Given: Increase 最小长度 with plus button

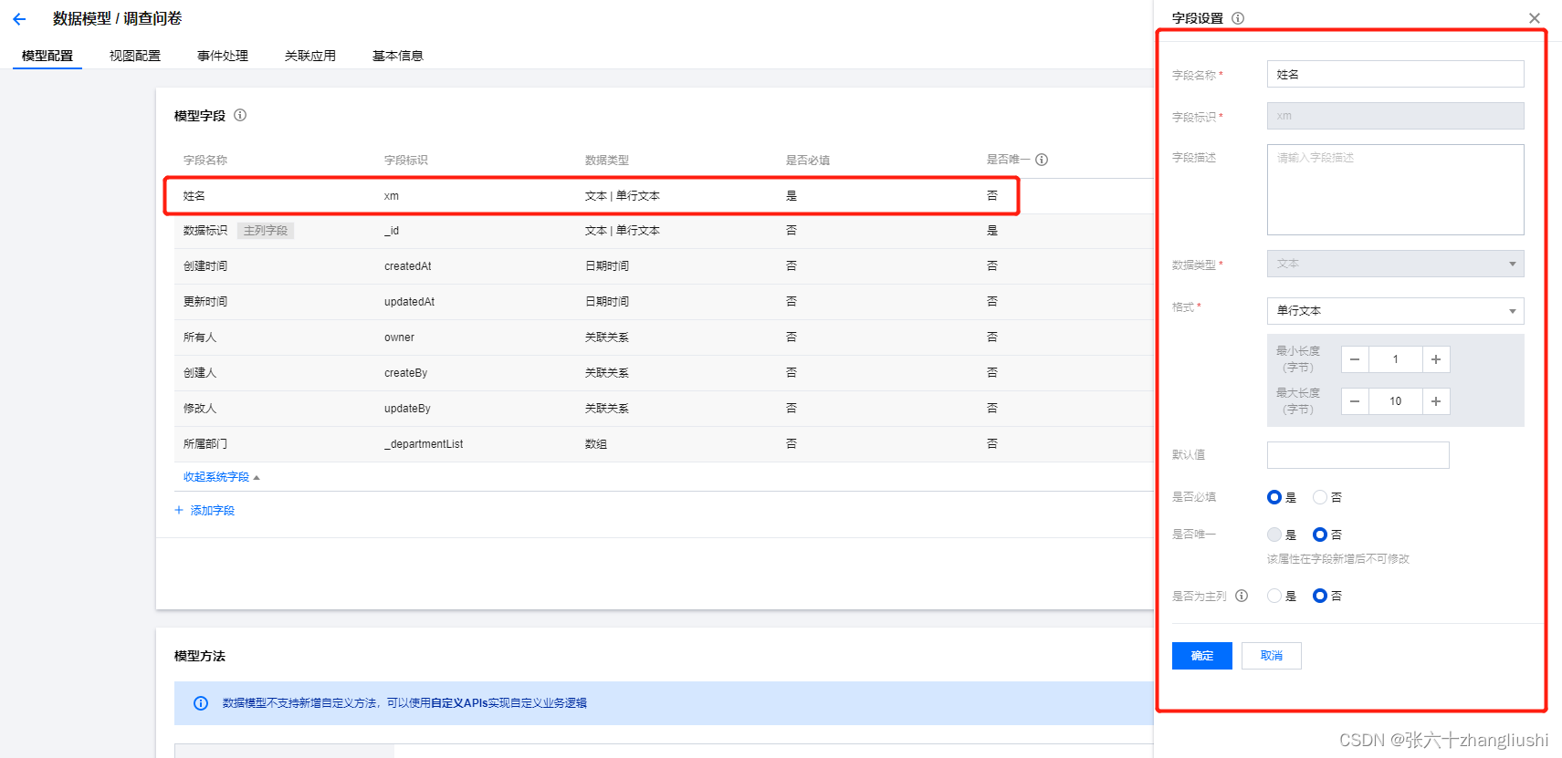Looking at the screenshot, I should 1436,359.
